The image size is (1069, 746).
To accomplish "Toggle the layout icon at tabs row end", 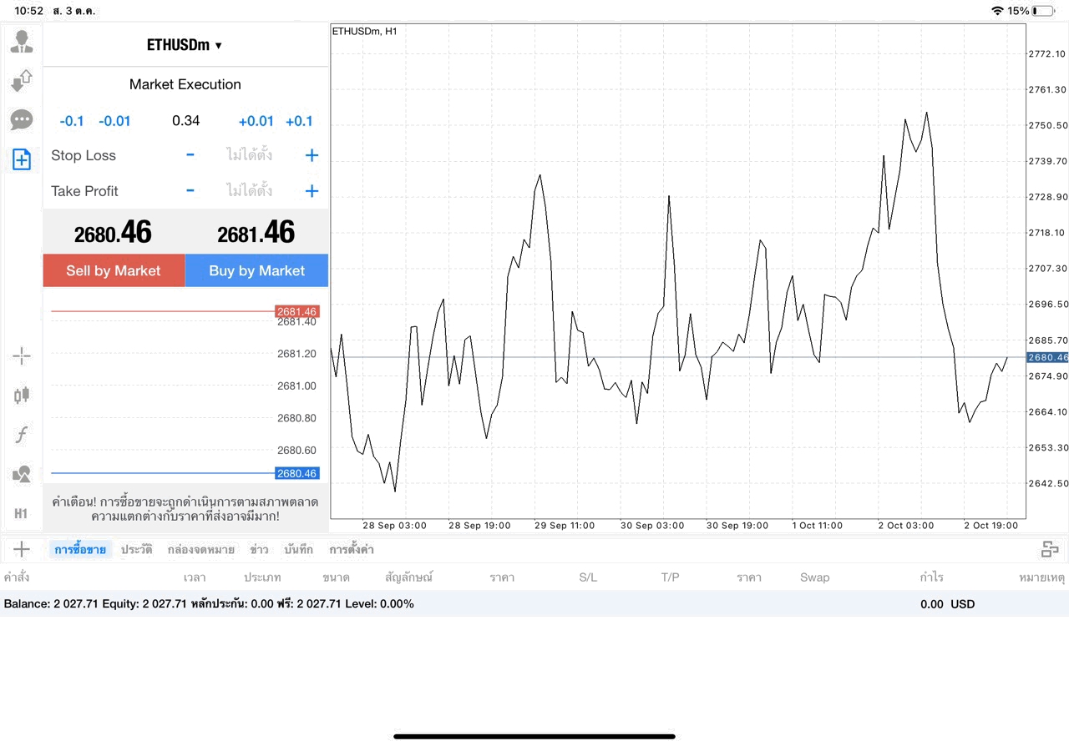I will coord(1050,549).
